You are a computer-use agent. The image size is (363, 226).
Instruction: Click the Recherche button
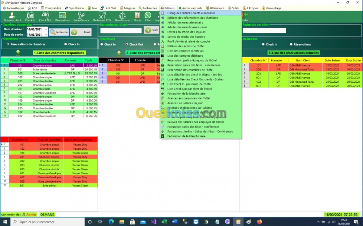pos(59,32)
